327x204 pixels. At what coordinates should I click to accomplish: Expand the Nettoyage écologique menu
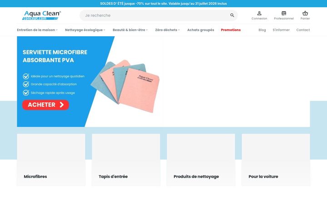pos(85,30)
